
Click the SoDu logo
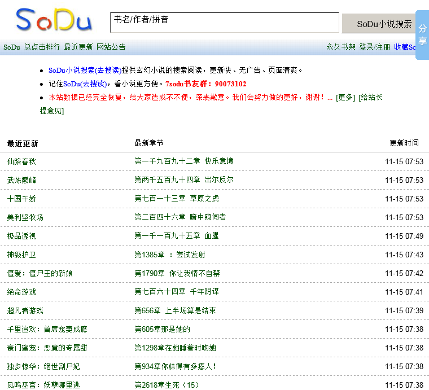54,20
